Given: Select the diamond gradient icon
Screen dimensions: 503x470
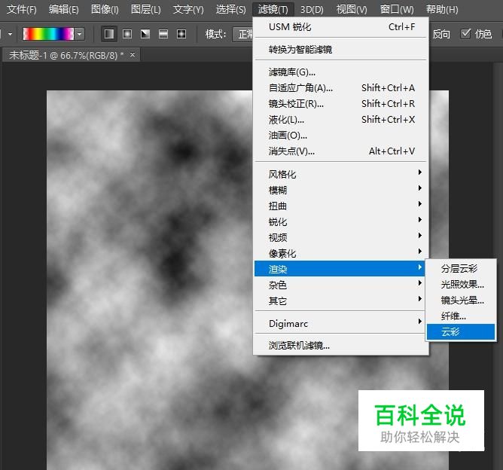Looking at the screenshot, I should tap(181, 34).
